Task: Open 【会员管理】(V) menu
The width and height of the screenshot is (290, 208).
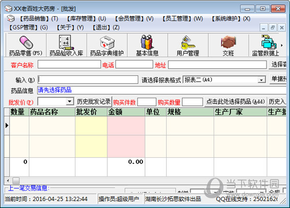Action: point(134,18)
